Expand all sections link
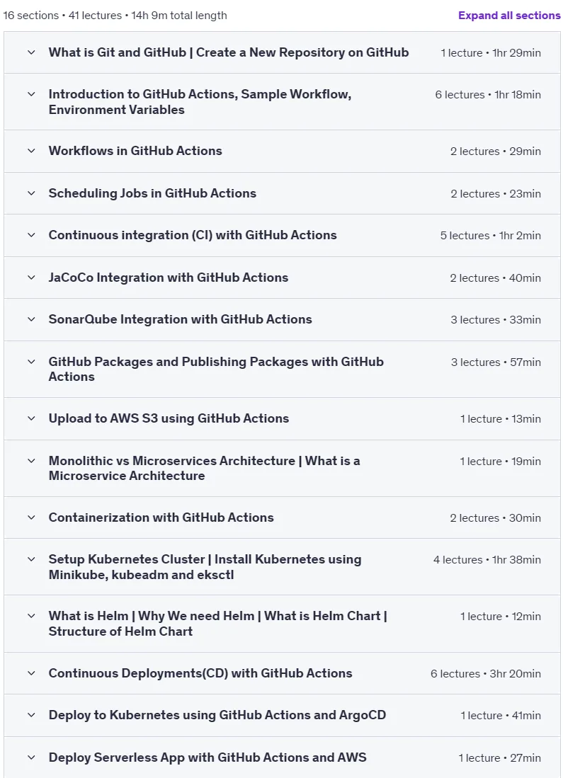 [x=509, y=16]
